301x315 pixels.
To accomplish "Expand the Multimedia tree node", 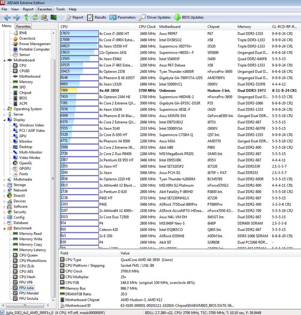I will pos(4,179).
